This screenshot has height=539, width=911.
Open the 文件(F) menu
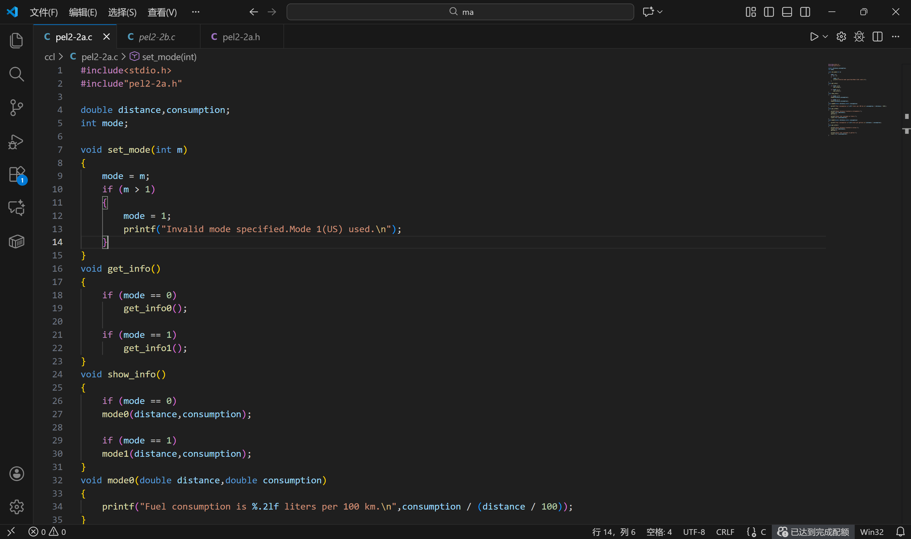click(x=44, y=12)
